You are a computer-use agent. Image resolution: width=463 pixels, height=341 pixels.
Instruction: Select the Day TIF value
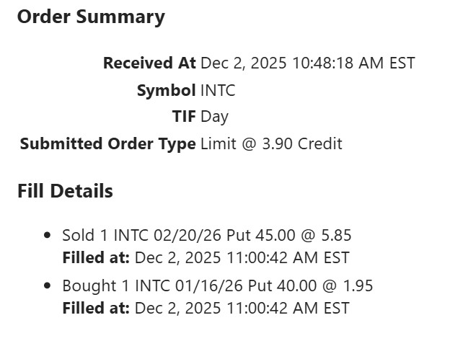coord(215,117)
